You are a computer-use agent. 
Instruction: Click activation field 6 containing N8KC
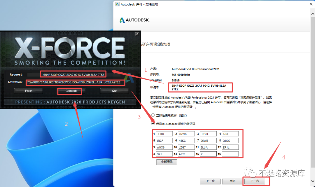coord(186,141)
